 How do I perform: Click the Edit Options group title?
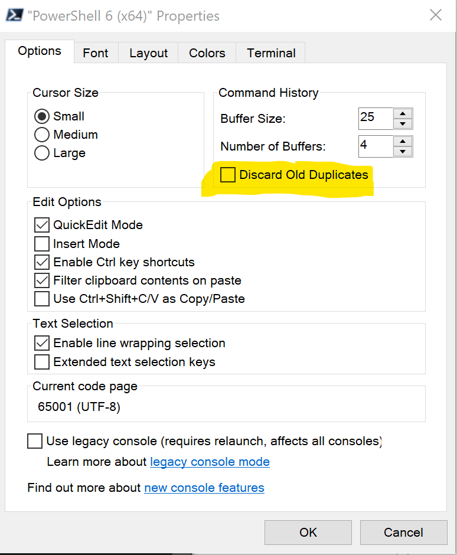[67, 202]
